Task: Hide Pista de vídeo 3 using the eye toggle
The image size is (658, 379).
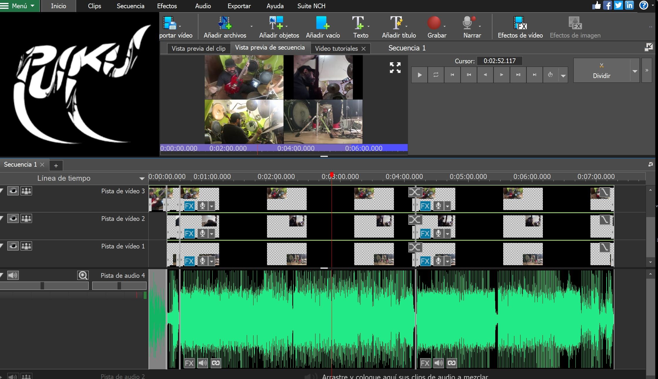Action: point(13,191)
